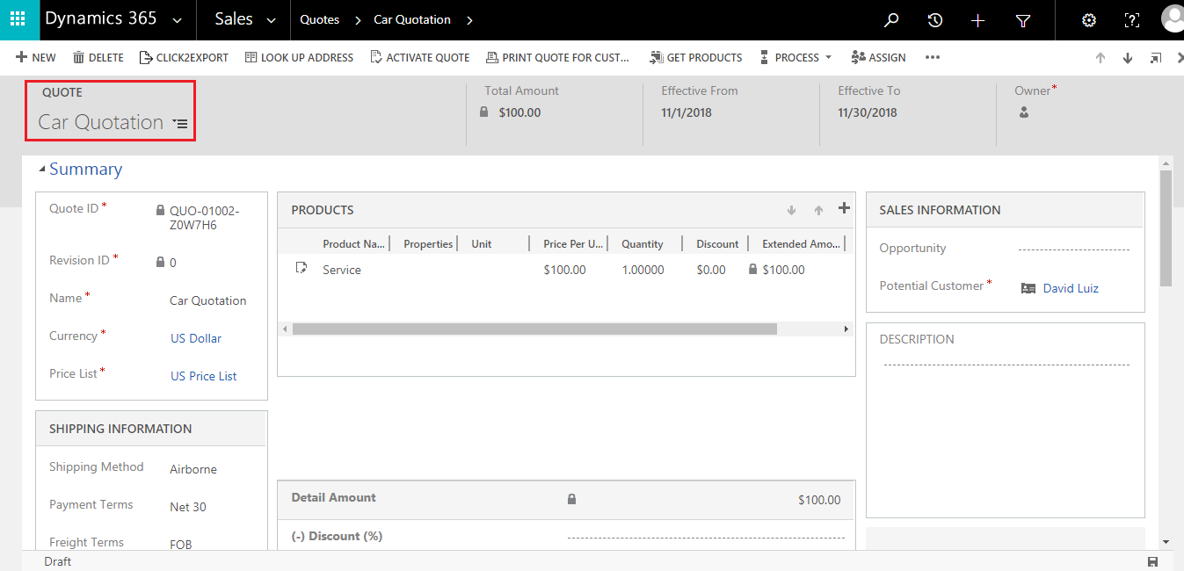Open the more commands ellipsis menu
The height and width of the screenshot is (571, 1184).
pos(933,57)
